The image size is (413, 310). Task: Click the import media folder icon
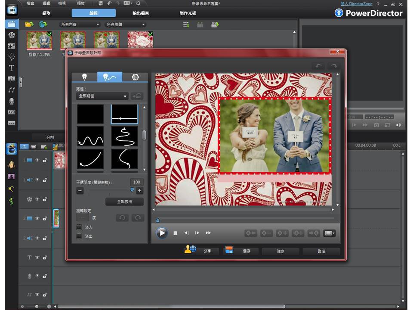tap(29, 24)
